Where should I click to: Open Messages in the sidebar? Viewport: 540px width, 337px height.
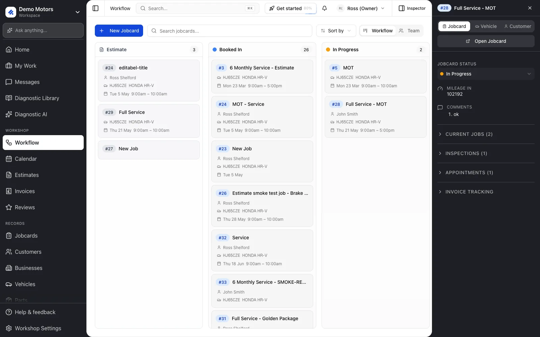pos(43,82)
